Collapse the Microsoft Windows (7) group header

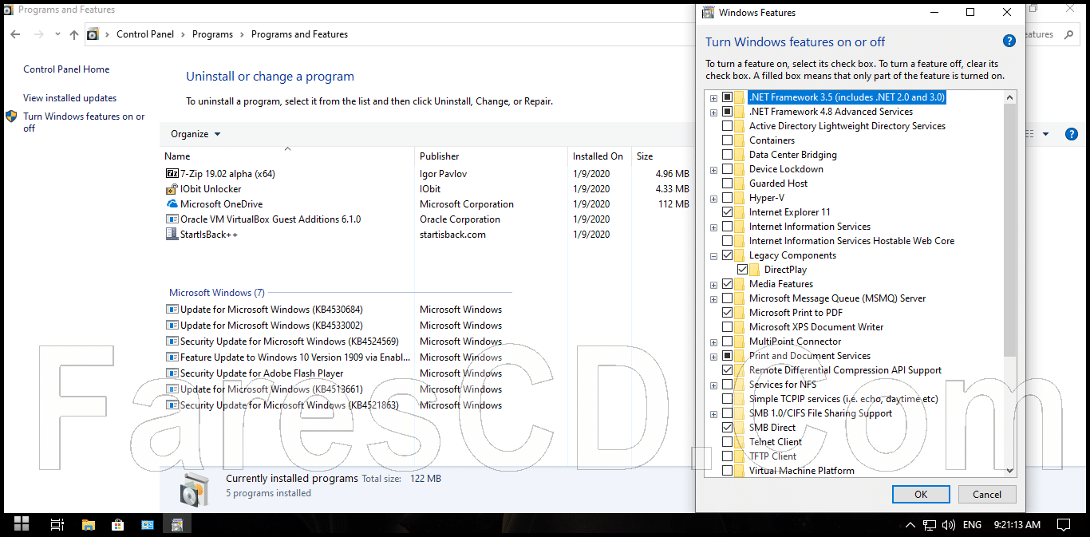217,293
